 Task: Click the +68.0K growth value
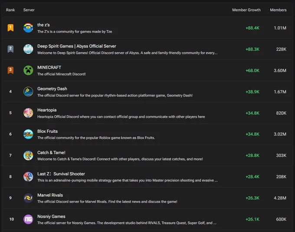(x=252, y=71)
